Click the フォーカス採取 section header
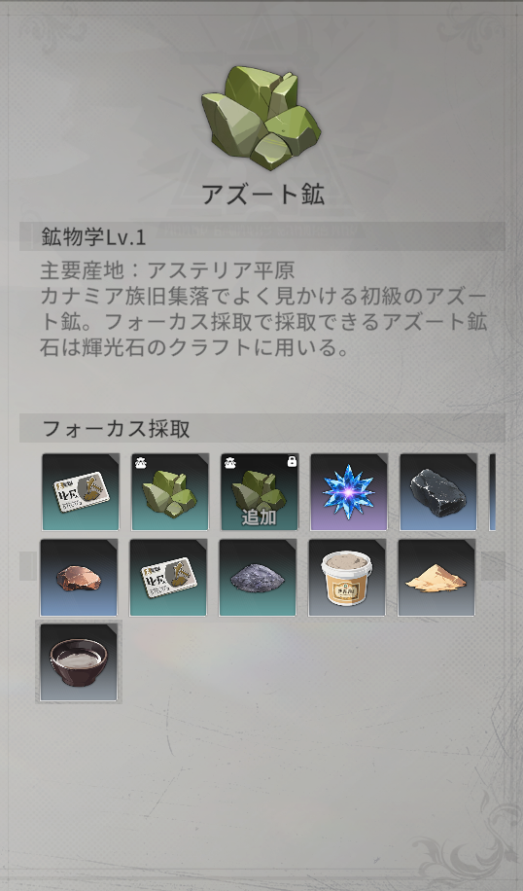523x891 pixels. point(261,428)
